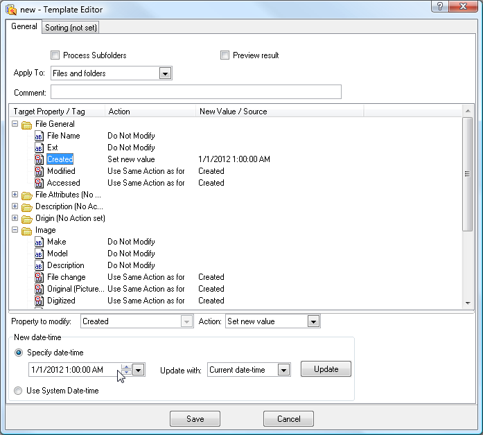Click the Image folder icon
This screenshot has width=483, height=435.
point(27,231)
